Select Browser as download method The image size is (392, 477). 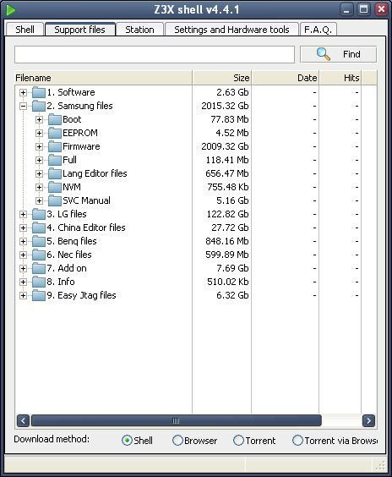click(x=177, y=440)
